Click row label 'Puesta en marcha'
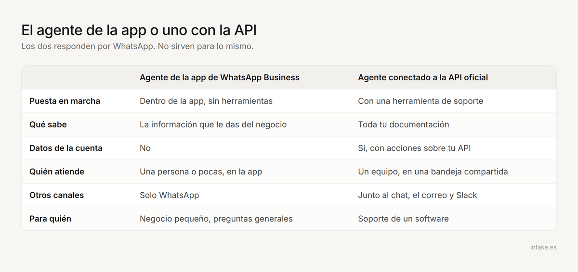 click(65, 101)
